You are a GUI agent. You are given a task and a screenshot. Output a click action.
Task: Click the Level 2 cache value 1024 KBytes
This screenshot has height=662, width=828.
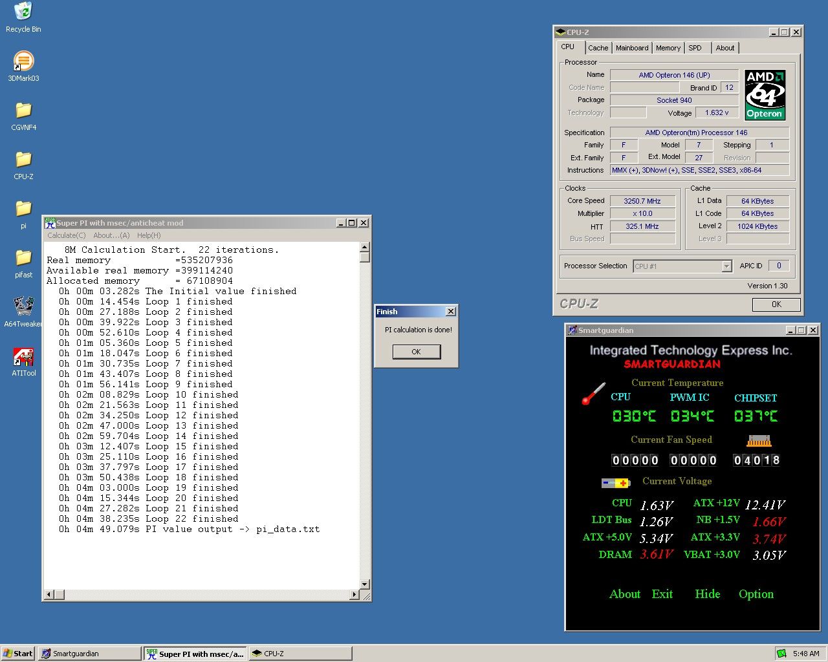tap(757, 226)
